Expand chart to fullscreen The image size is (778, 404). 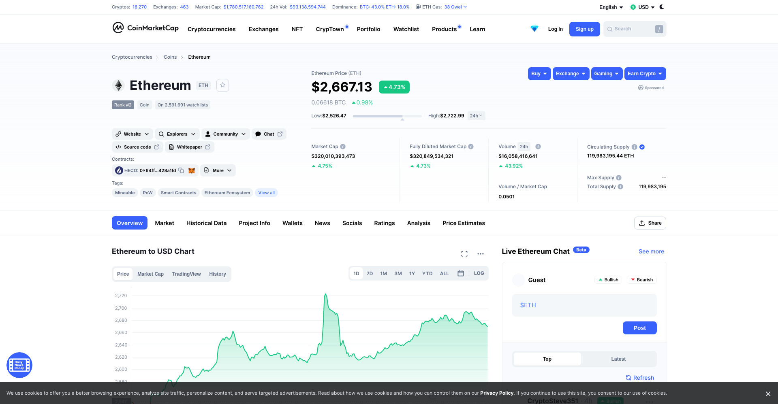(464, 254)
